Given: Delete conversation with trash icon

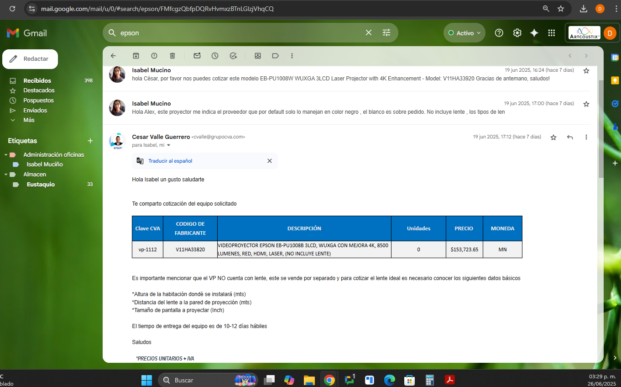Looking at the screenshot, I should tap(172, 56).
